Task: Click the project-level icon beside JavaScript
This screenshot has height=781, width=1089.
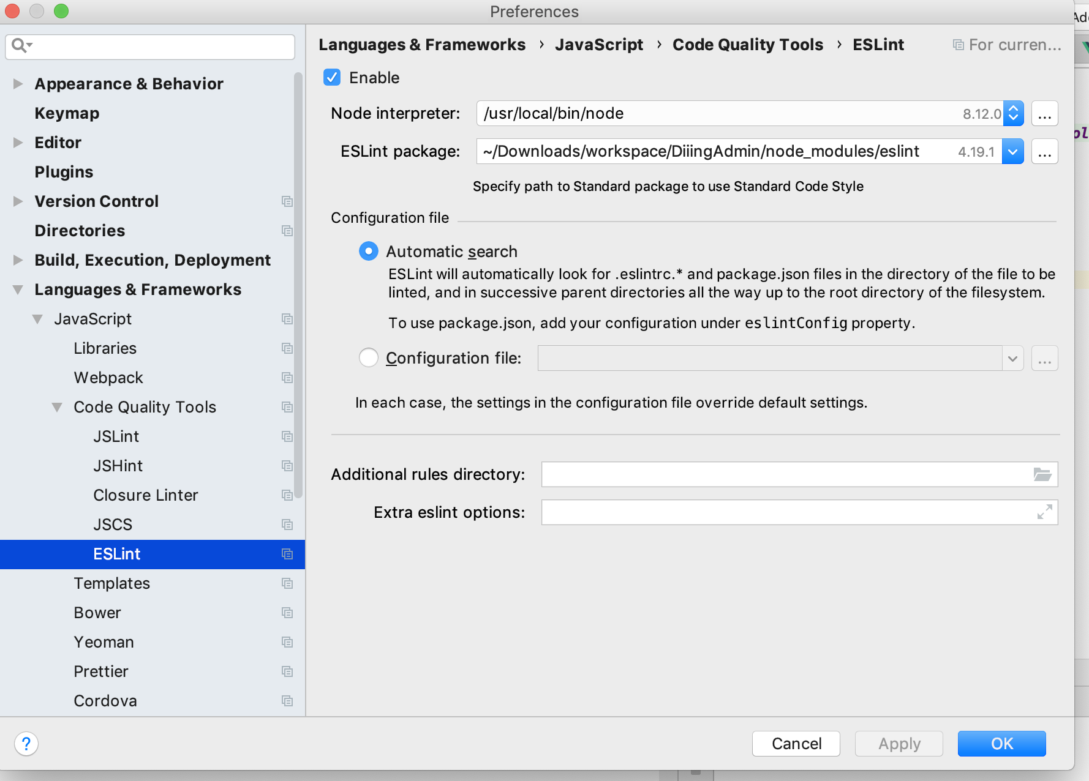Action: click(x=287, y=319)
